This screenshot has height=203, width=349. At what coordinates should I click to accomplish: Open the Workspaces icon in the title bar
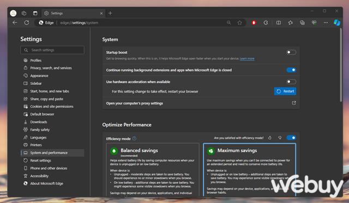(x=24, y=13)
